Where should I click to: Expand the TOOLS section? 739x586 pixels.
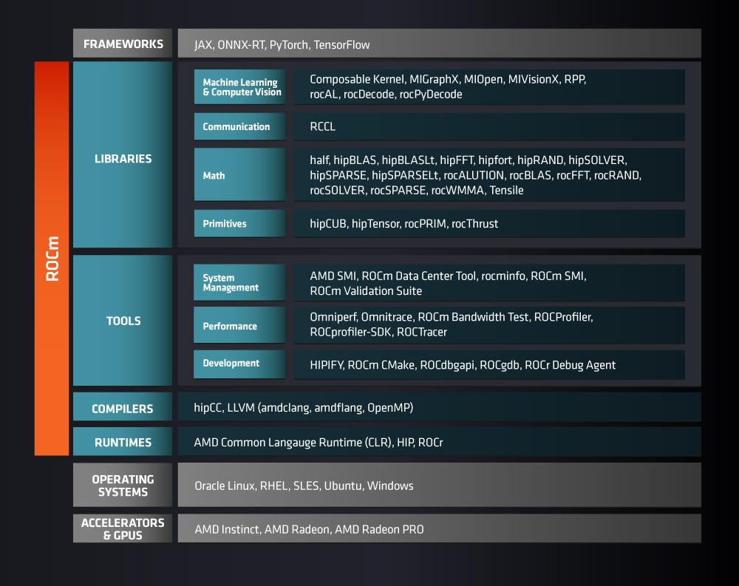(x=122, y=321)
